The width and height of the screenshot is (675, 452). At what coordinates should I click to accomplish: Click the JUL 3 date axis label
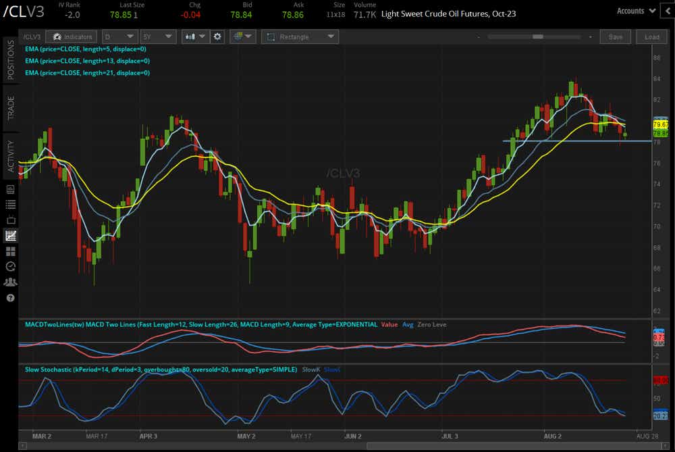pyautogui.click(x=450, y=436)
